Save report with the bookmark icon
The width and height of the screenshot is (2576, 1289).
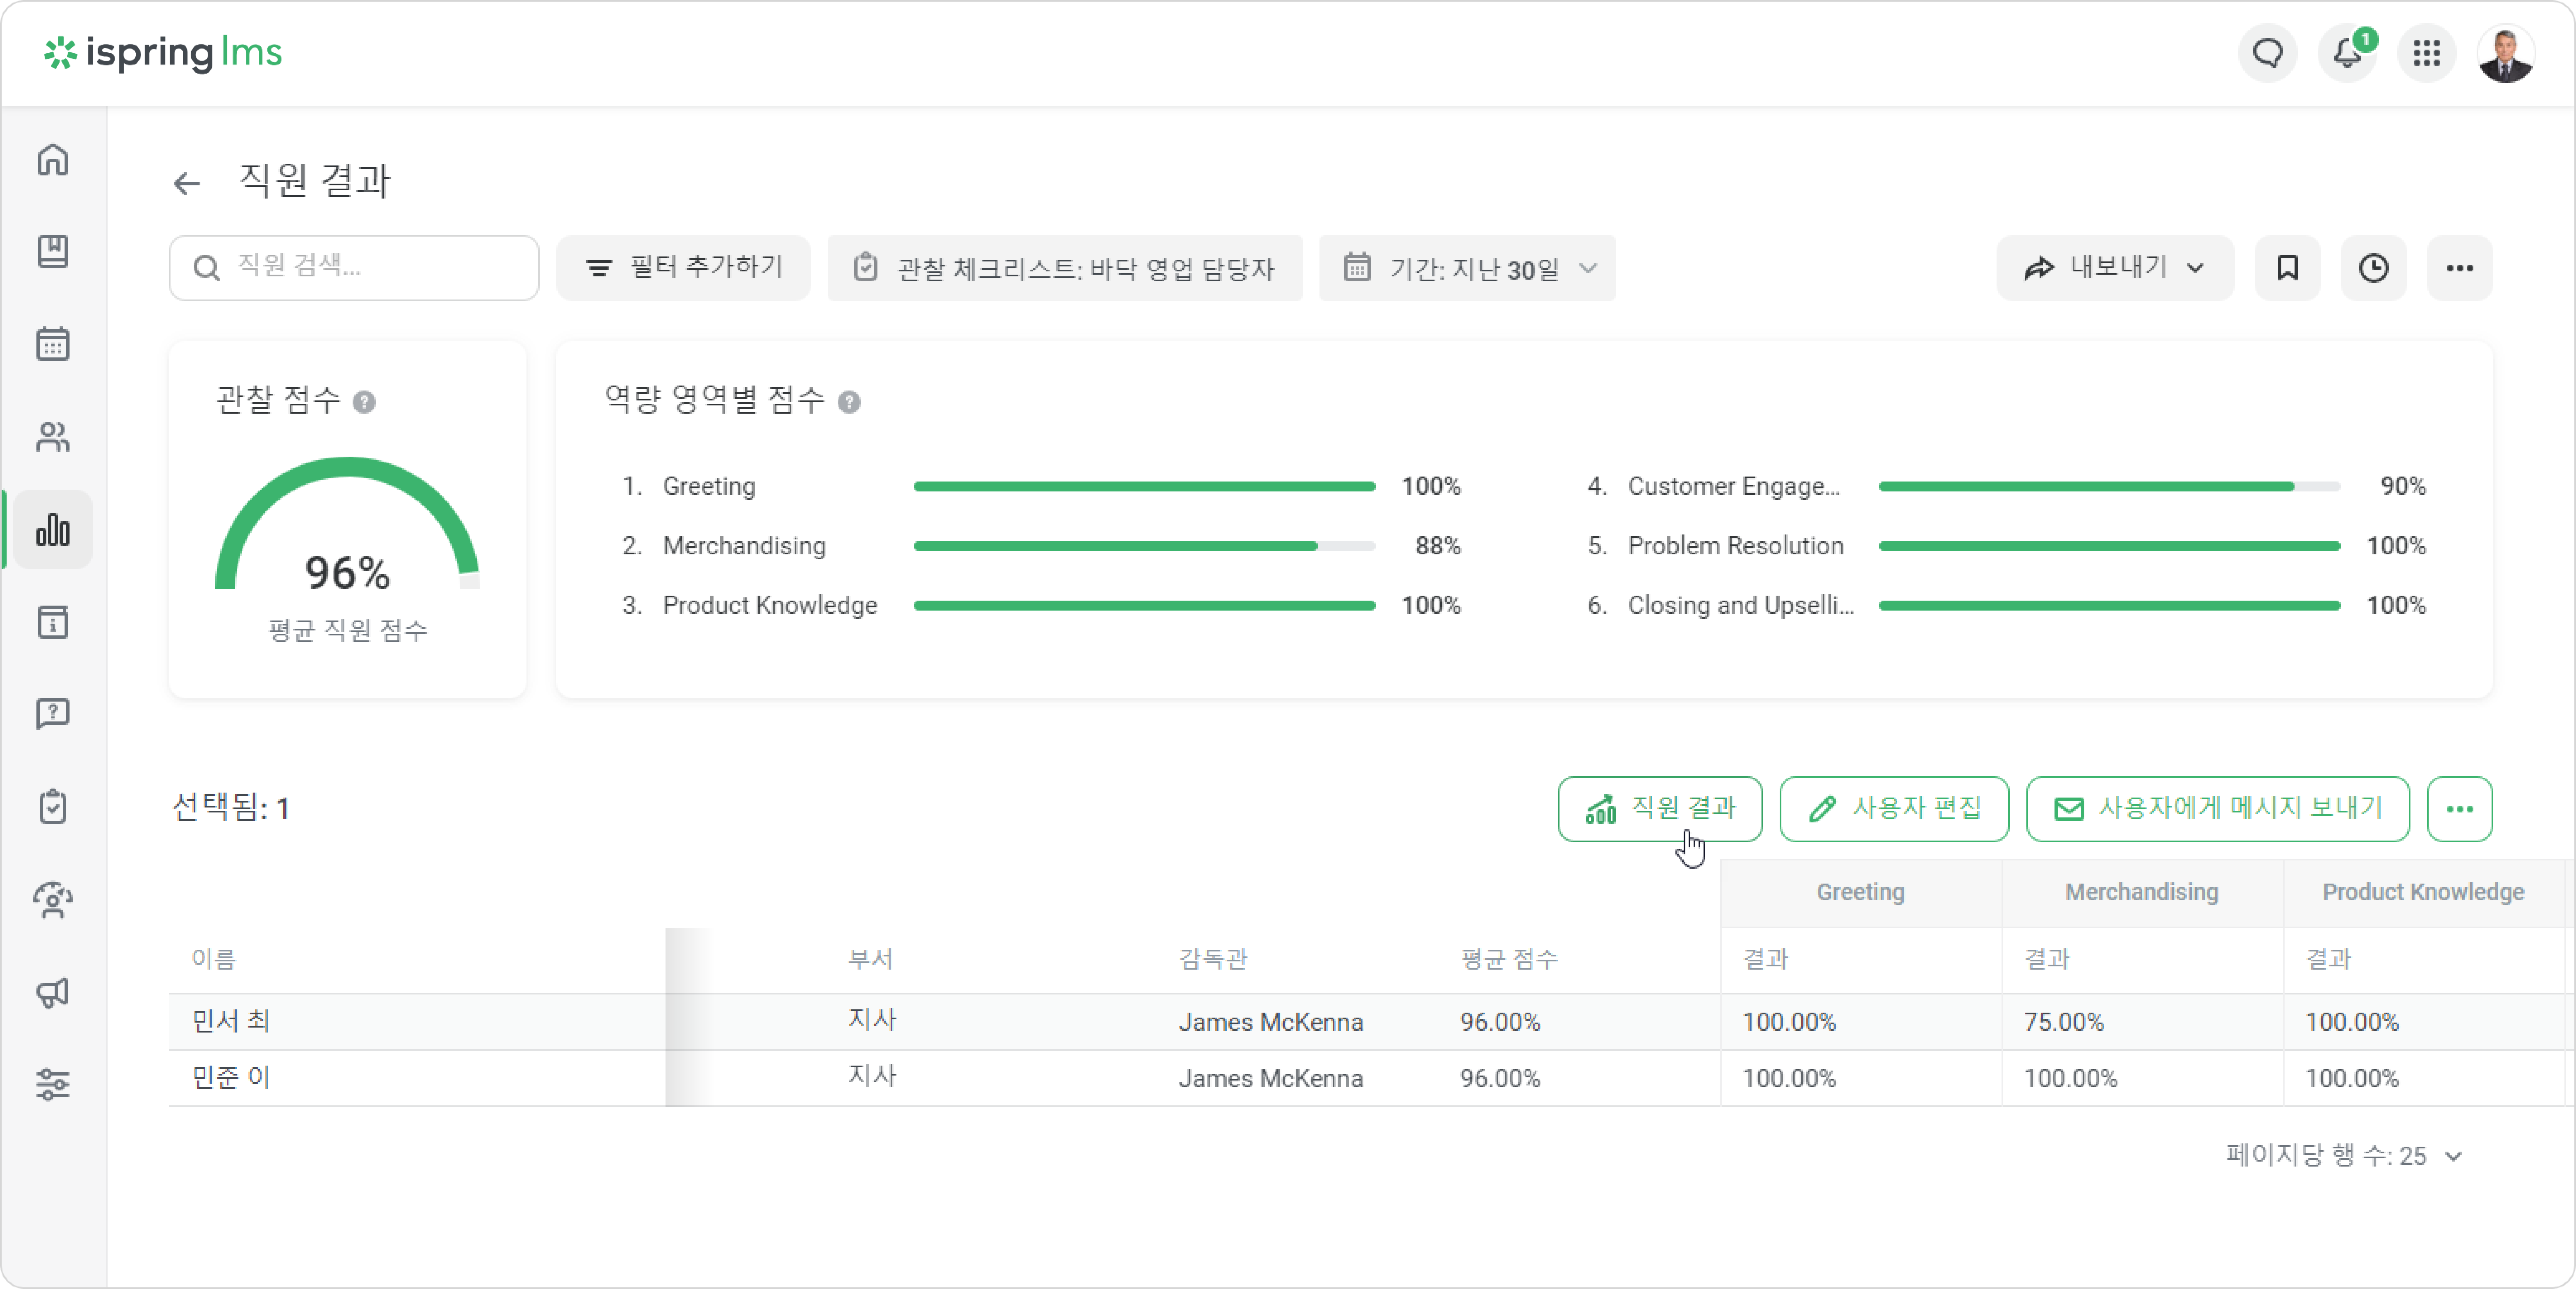click(2288, 268)
